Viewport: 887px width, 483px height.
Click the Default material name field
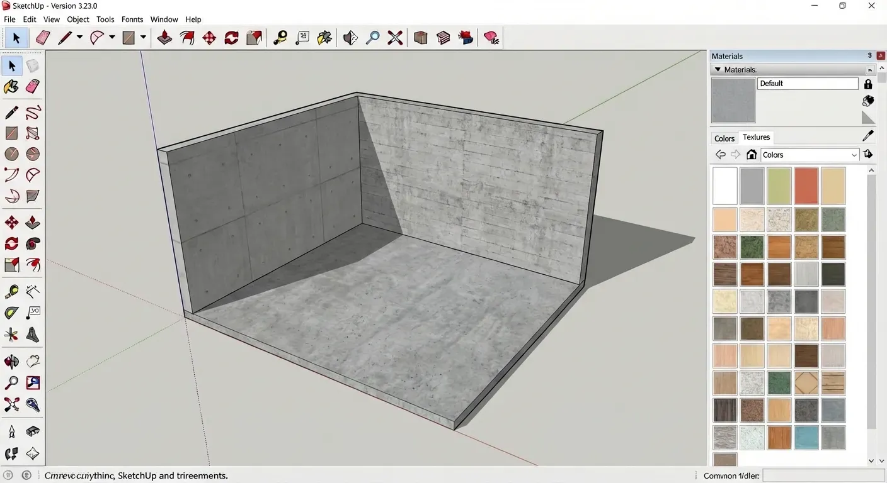pos(807,83)
